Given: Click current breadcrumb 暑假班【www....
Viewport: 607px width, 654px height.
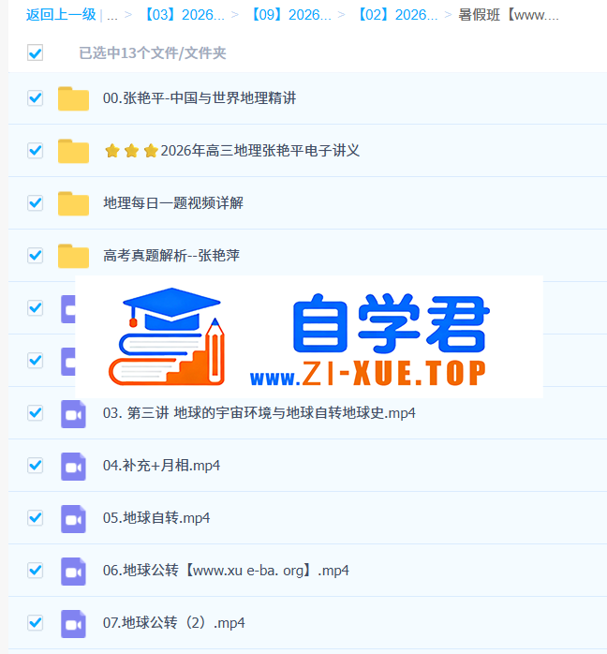Looking at the screenshot, I should tap(509, 15).
